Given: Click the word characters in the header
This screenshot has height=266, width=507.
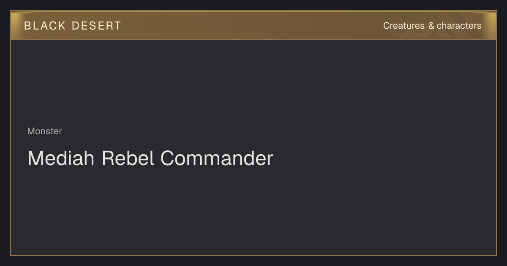Looking at the screenshot, I should [459, 26].
